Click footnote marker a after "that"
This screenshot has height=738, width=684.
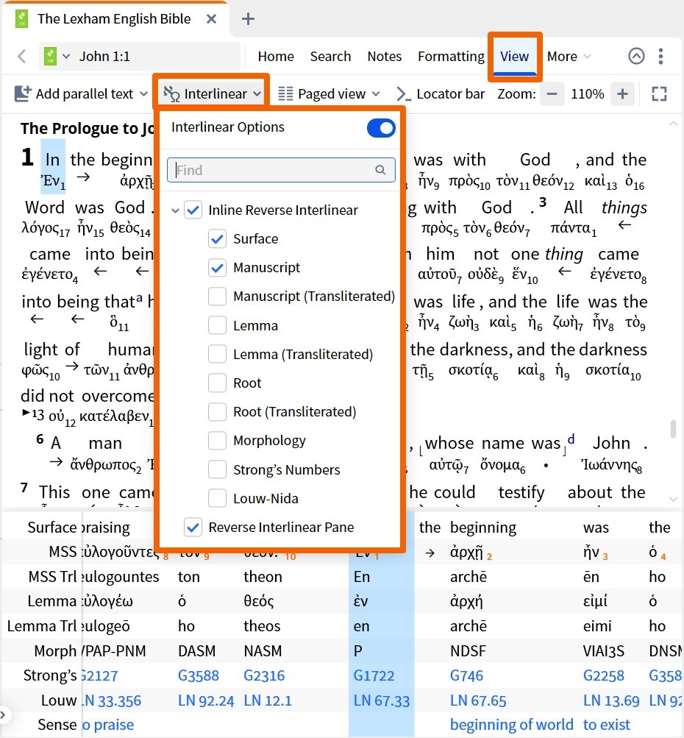point(139,297)
